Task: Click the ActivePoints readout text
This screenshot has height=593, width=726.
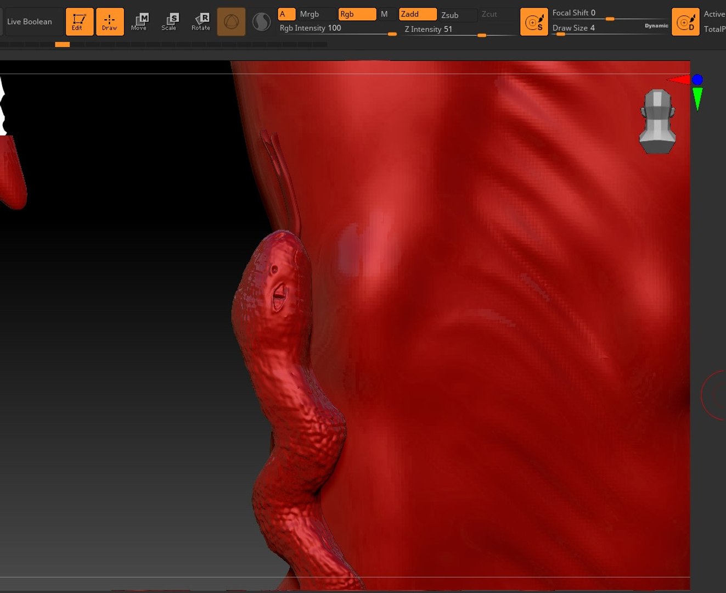Action: pyautogui.click(x=714, y=14)
